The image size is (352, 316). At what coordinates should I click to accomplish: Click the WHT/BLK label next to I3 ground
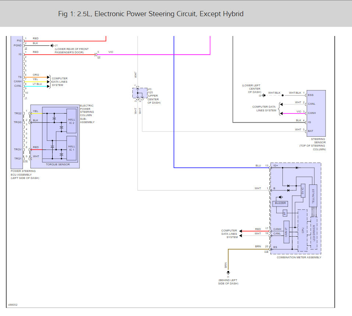274,93
